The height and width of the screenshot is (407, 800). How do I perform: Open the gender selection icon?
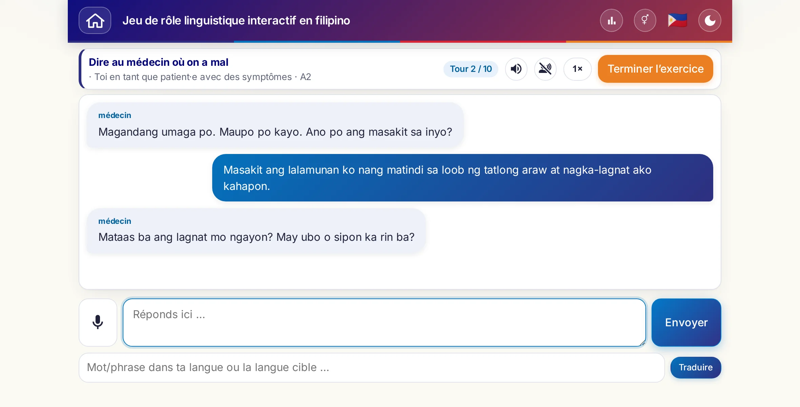click(645, 20)
